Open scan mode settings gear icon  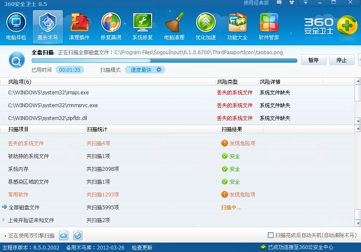coord(159,70)
